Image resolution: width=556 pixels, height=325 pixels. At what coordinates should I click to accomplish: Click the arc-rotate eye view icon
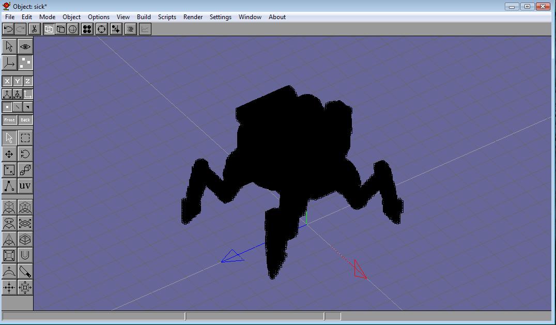tap(25, 47)
